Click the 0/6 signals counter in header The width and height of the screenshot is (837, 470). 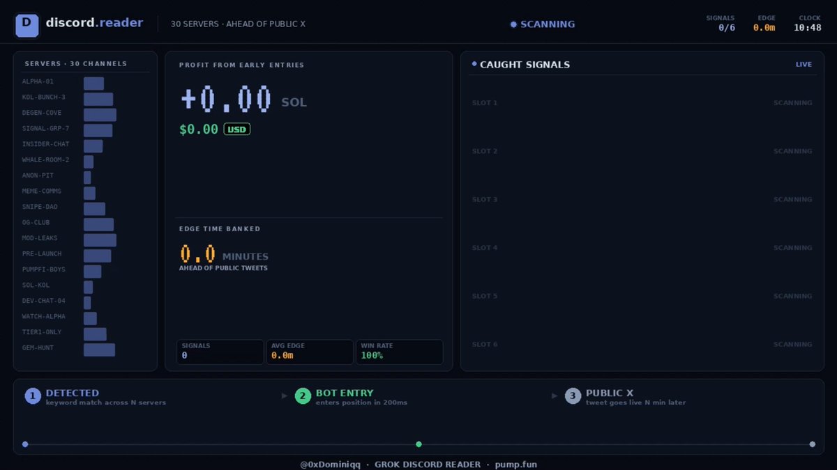point(727,28)
